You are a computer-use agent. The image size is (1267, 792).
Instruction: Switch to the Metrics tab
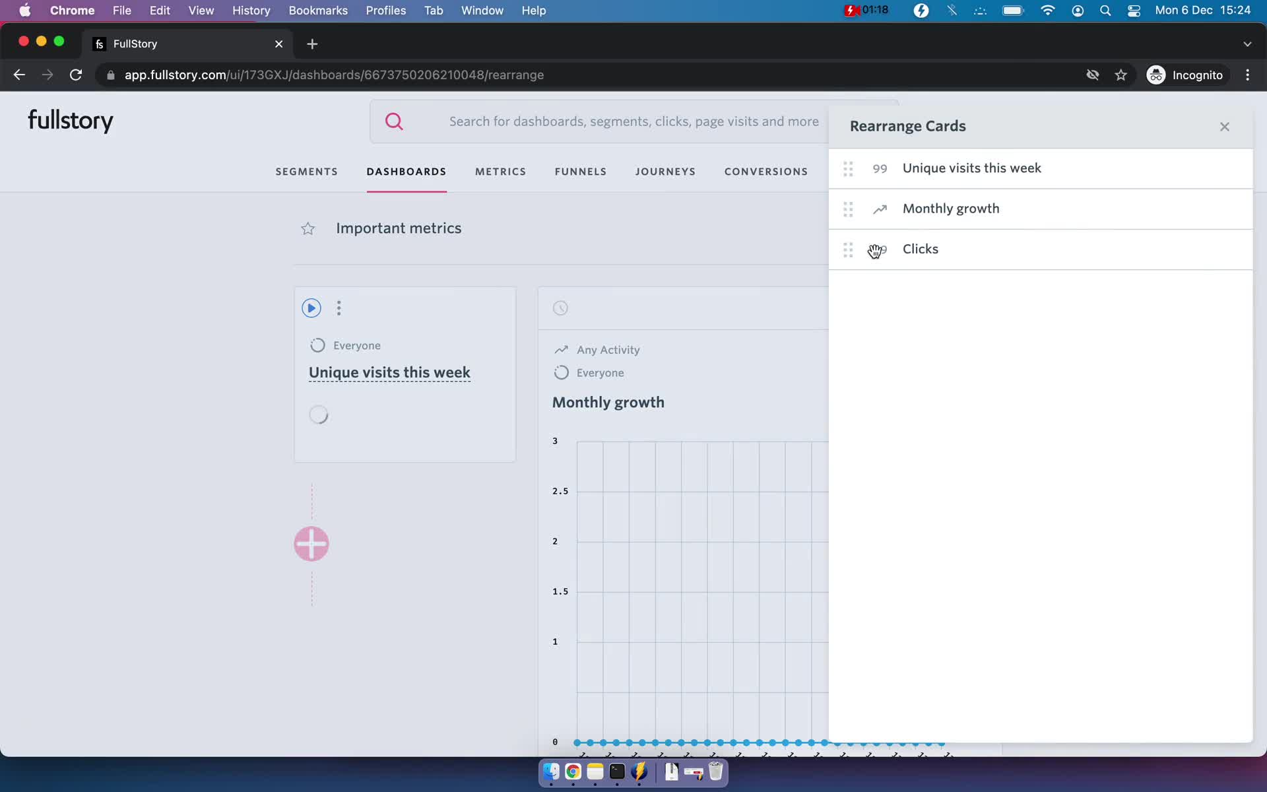point(500,172)
